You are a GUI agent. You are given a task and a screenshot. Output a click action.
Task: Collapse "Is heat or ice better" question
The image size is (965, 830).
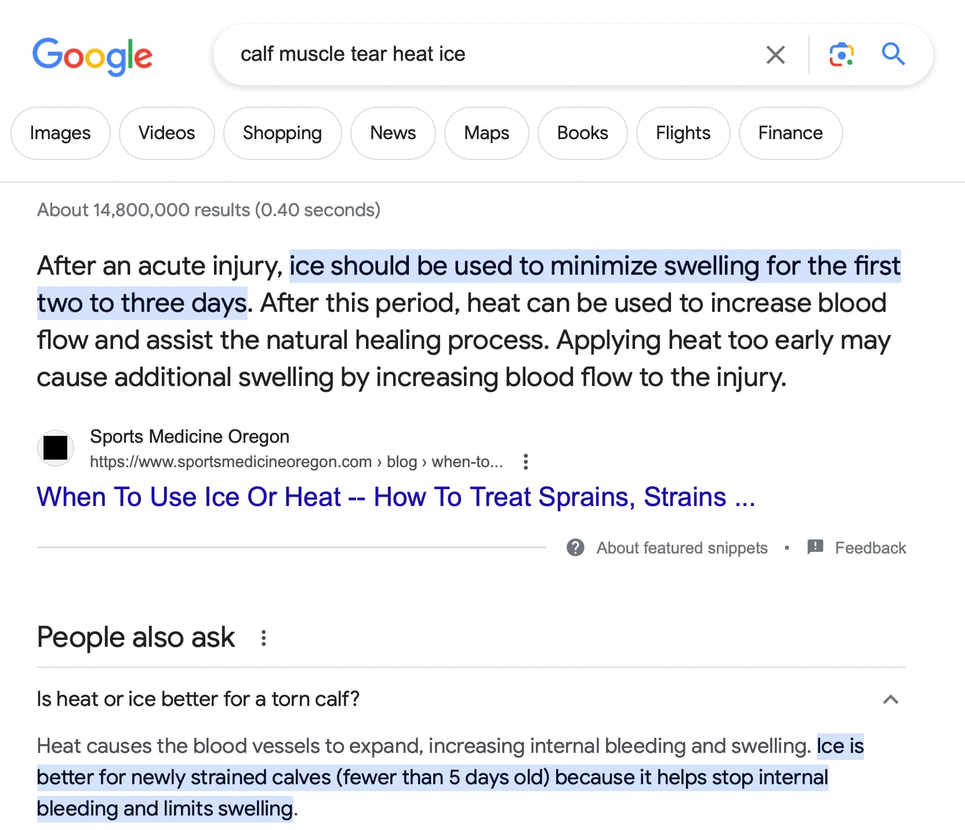pyautogui.click(x=198, y=699)
